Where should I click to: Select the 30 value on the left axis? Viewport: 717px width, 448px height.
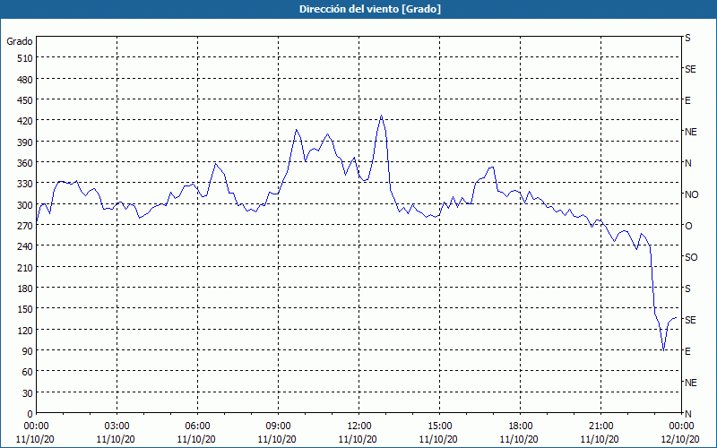point(28,393)
